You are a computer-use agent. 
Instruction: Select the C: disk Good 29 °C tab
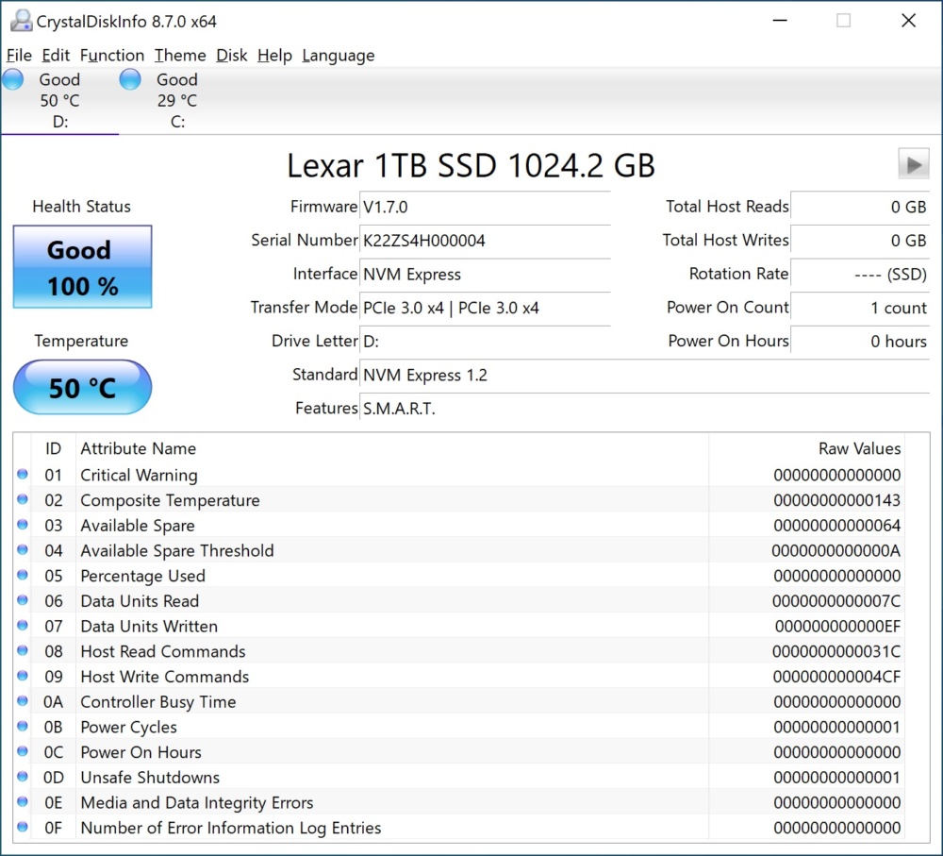pos(177,100)
